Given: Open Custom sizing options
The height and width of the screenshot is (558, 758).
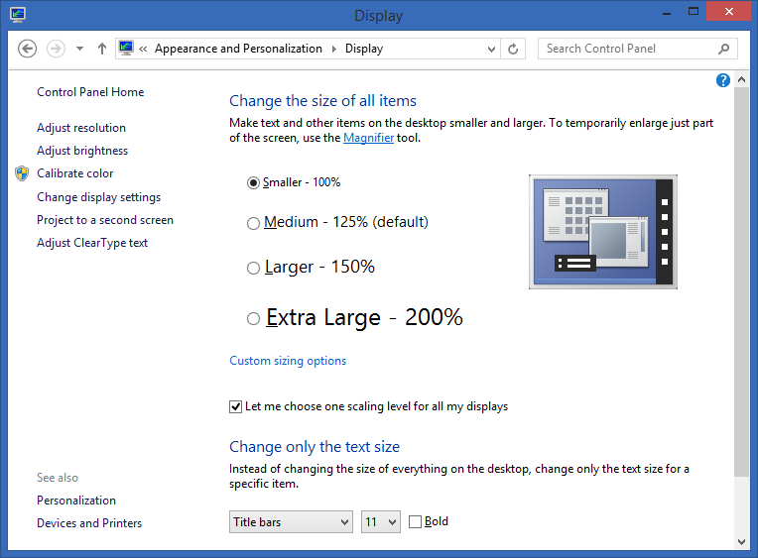Looking at the screenshot, I should click(x=288, y=361).
